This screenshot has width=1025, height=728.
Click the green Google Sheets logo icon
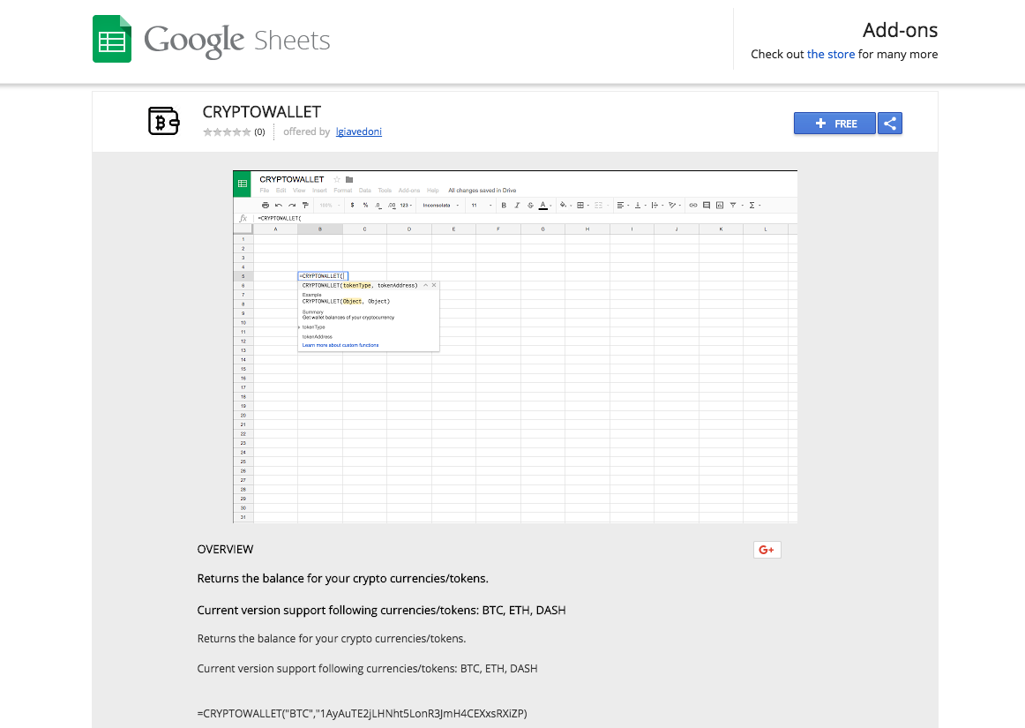pos(112,39)
